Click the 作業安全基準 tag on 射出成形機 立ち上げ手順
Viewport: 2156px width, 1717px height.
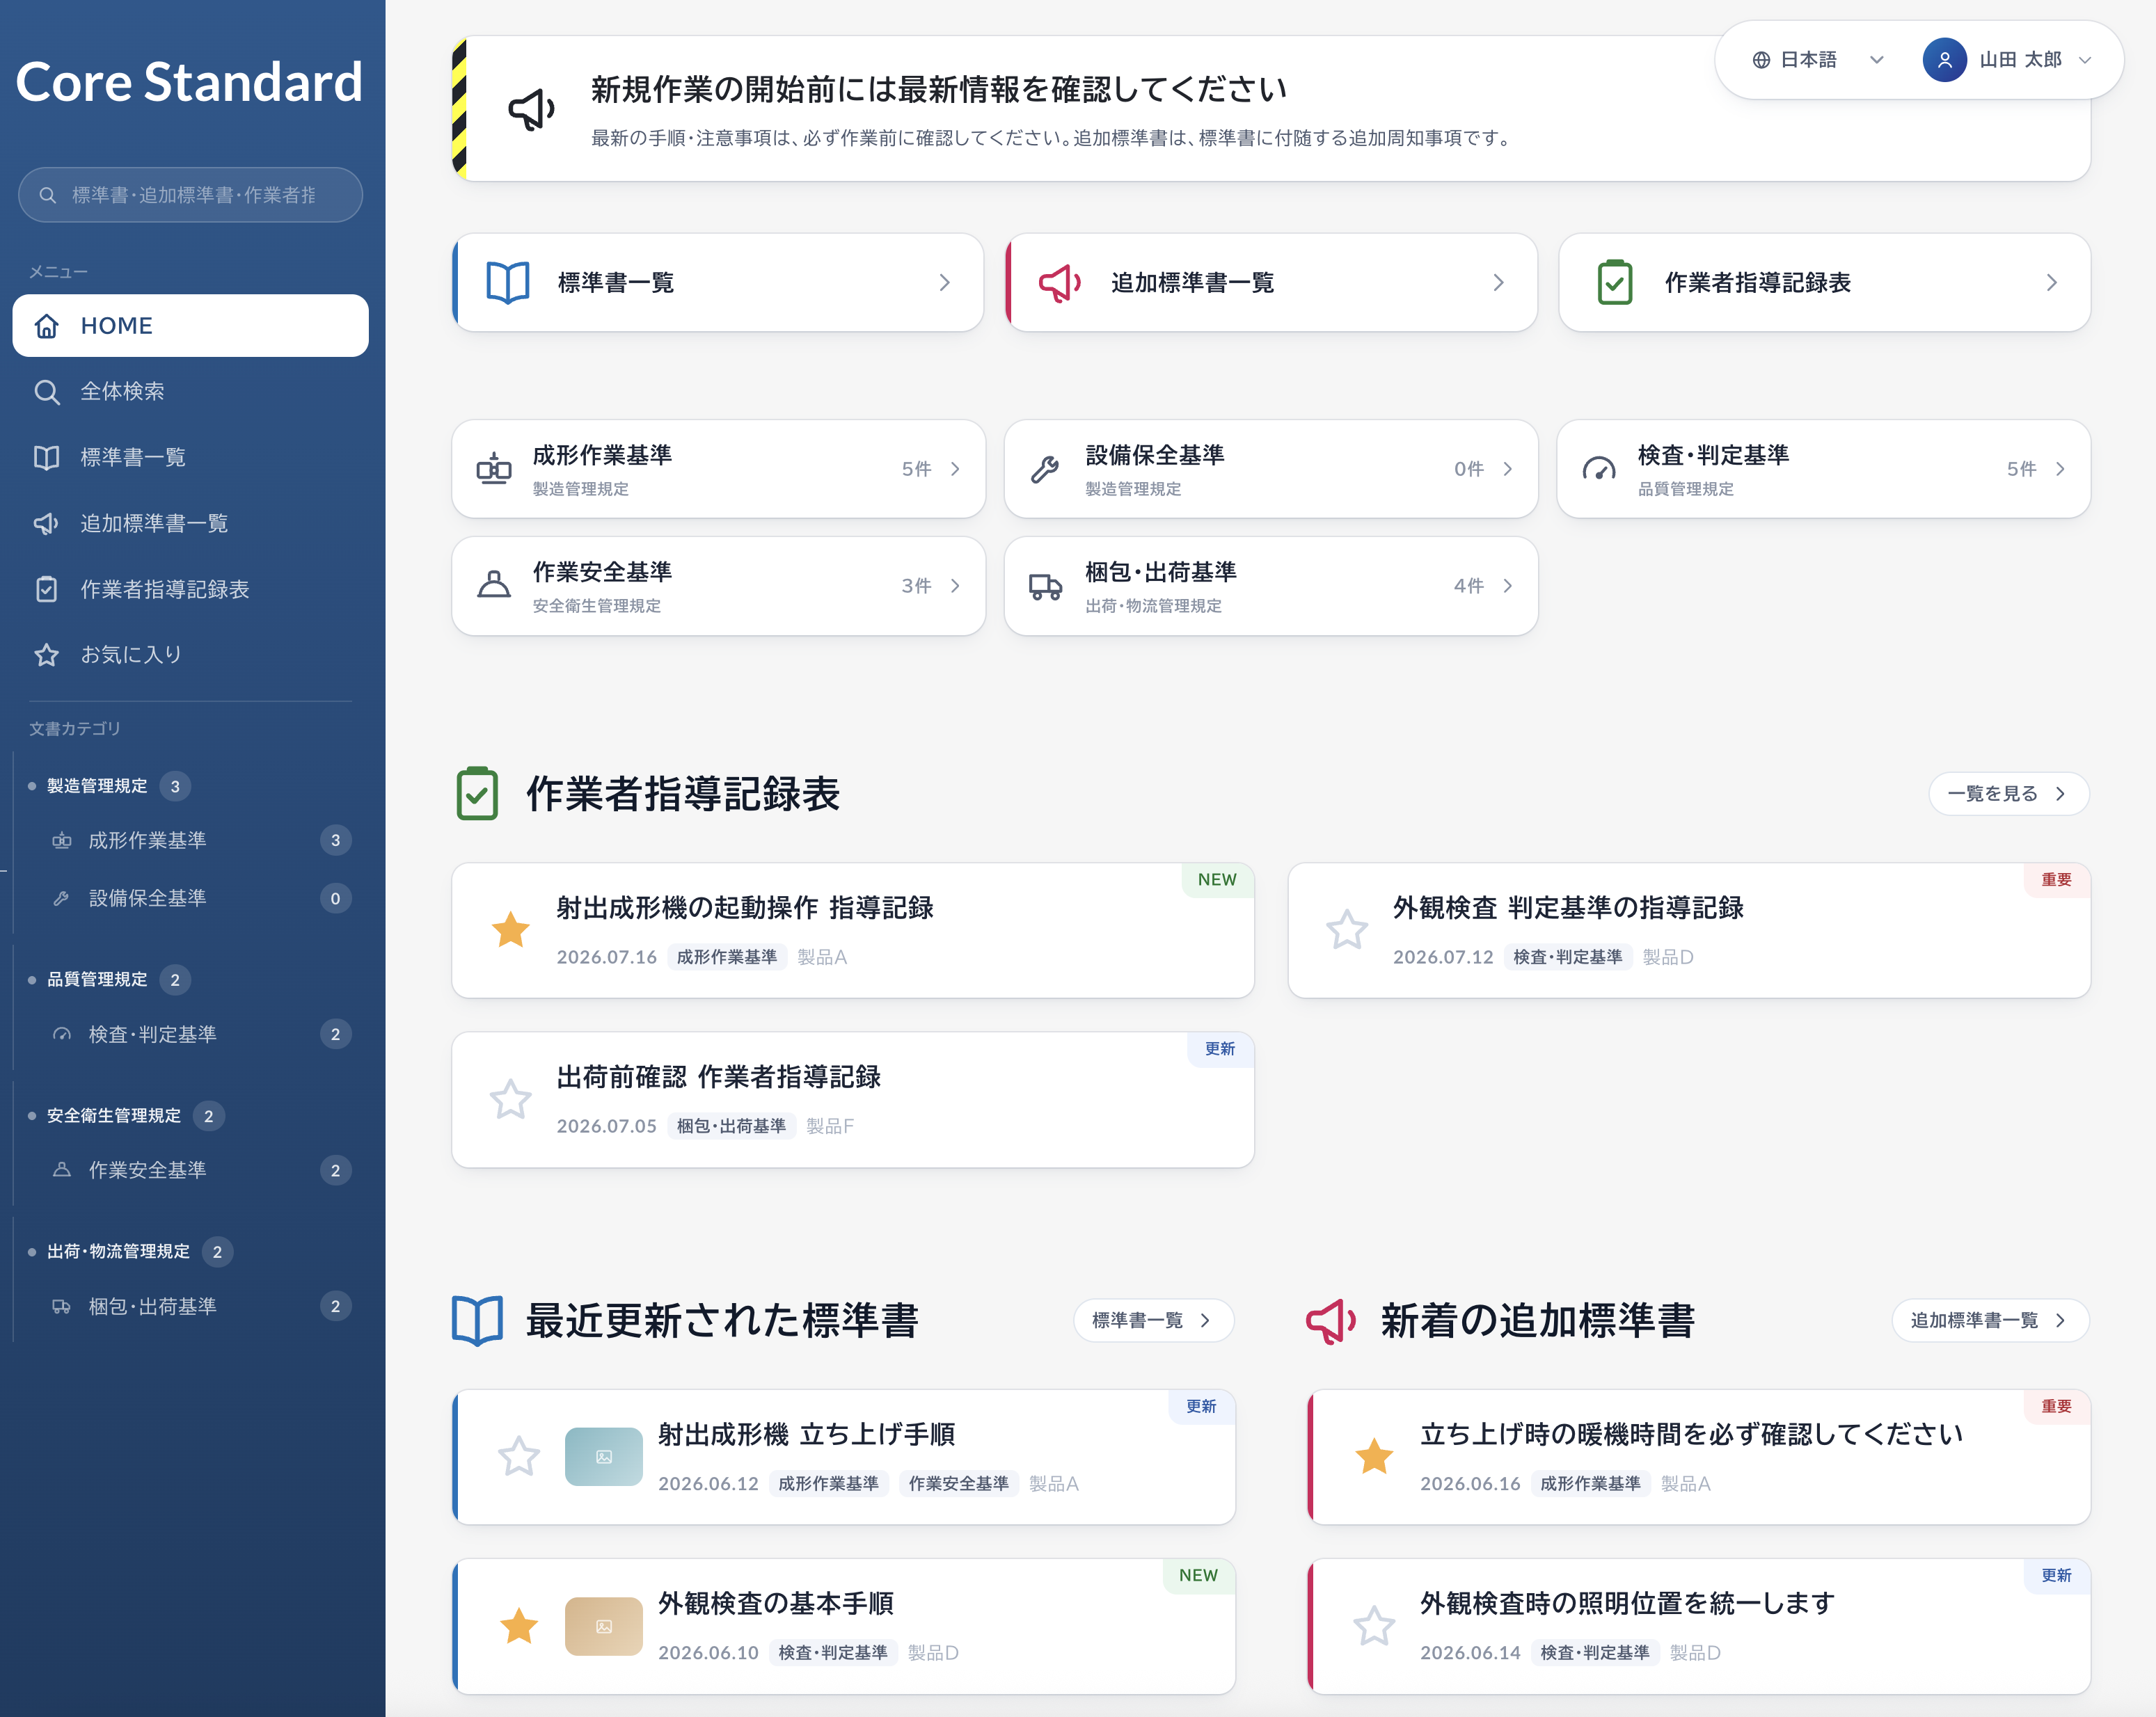[x=958, y=1483]
